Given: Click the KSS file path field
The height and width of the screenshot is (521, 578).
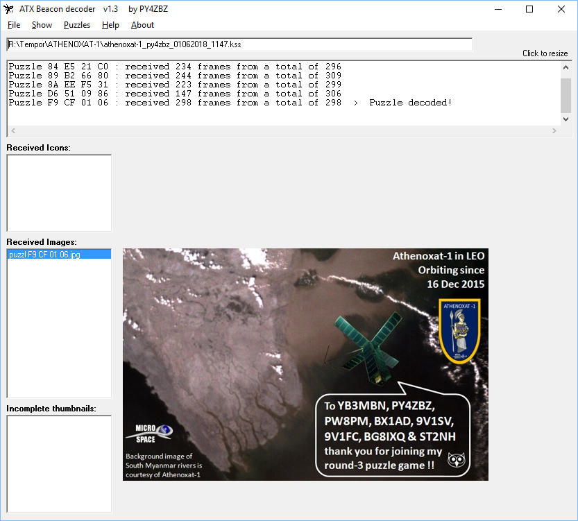Looking at the screenshot, I should point(239,44).
